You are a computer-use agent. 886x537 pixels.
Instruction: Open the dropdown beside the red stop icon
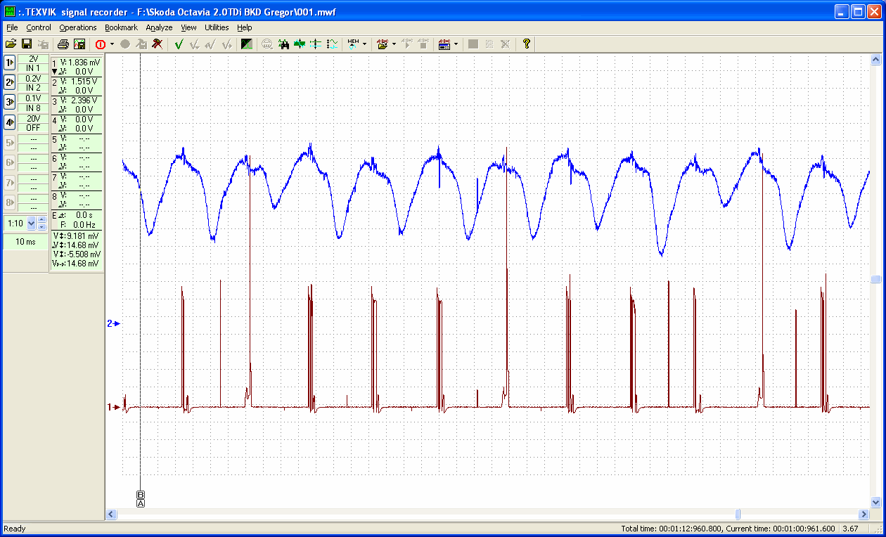112,44
